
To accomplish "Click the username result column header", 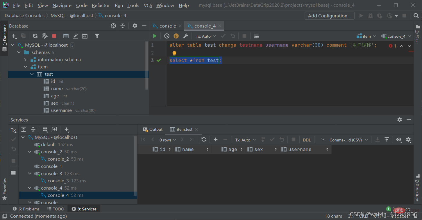I will tap(305, 150).
